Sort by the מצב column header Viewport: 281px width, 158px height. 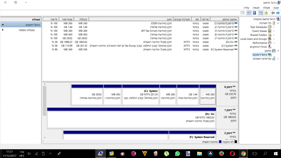click(x=131, y=19)
